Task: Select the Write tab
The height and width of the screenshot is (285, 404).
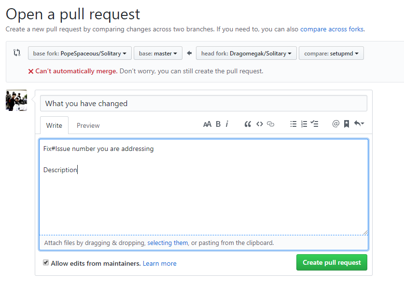Action: coord(54,125)
